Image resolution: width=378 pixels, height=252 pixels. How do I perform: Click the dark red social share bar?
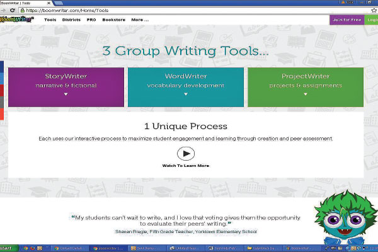[2, 91]
